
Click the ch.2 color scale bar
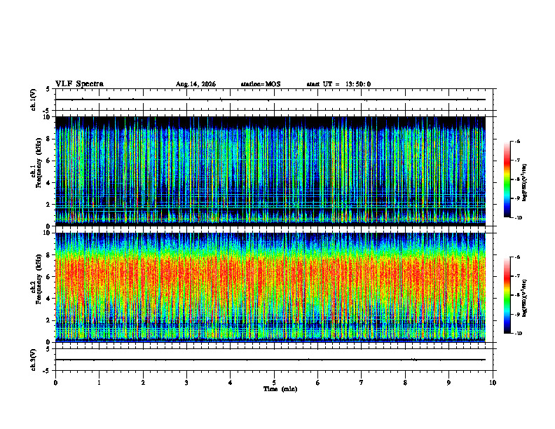(507, 295)
